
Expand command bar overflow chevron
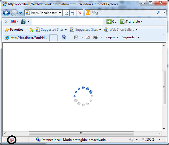coord(164,35)
